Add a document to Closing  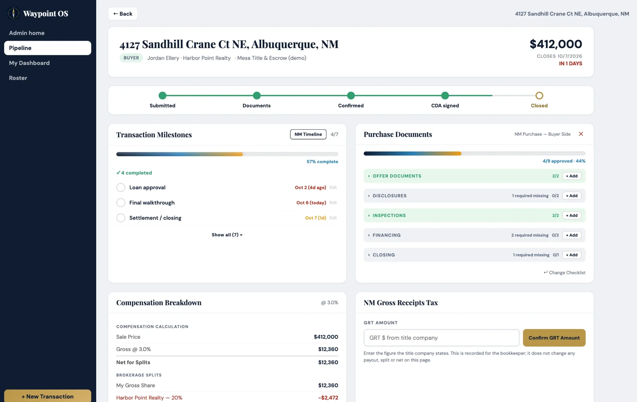coord(572,255)
